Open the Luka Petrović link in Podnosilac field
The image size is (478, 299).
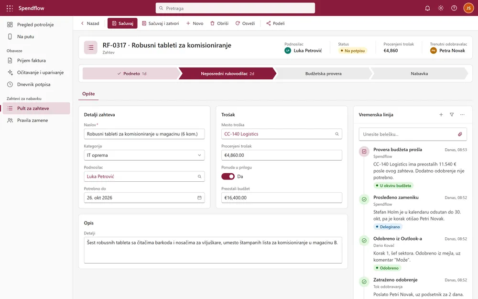pos(100,177)
